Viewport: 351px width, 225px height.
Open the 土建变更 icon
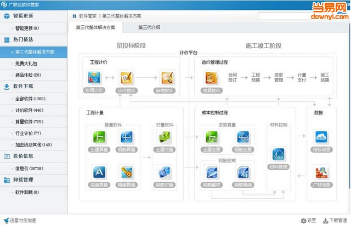(212, 136)
